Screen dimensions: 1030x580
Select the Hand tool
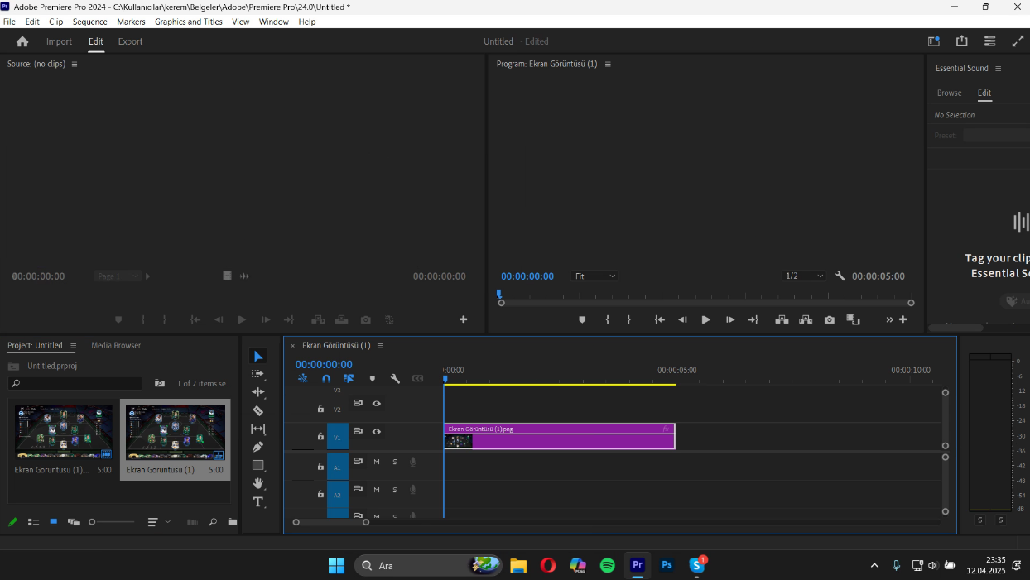tap(258, 483)
